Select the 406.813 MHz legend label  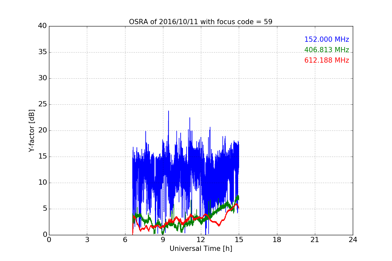coord(327,50)
